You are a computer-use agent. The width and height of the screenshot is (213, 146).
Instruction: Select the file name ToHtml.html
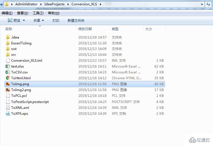21,78
